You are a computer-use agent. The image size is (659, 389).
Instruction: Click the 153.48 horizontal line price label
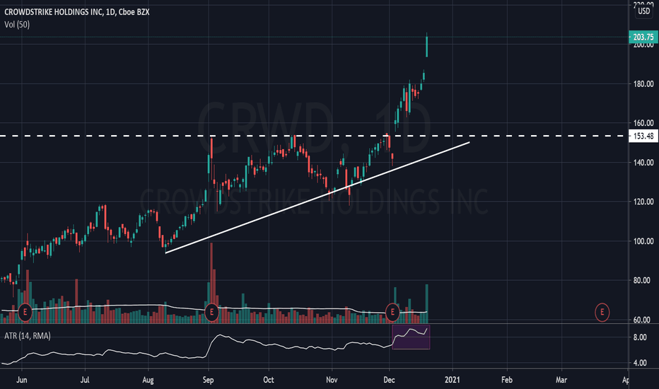pyautogui.click(x=643, y=136)
